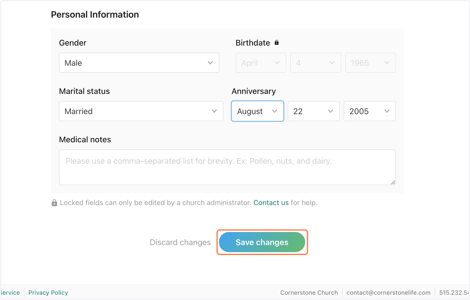Click the Cornerstone Church footer text
The height and width of the screenshot is (300, 470).
point(309,293)
